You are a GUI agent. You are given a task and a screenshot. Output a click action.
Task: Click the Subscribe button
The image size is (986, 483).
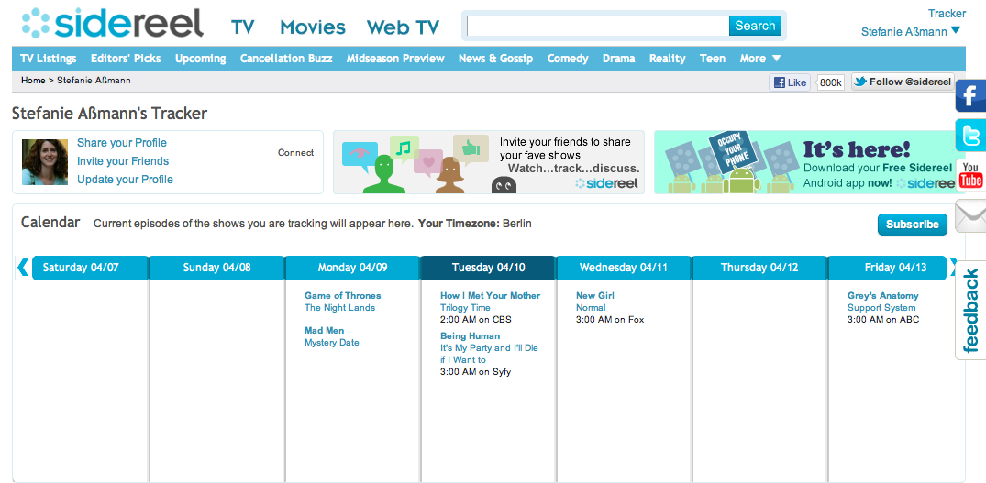pyautogui.click(x=912, y=225)
